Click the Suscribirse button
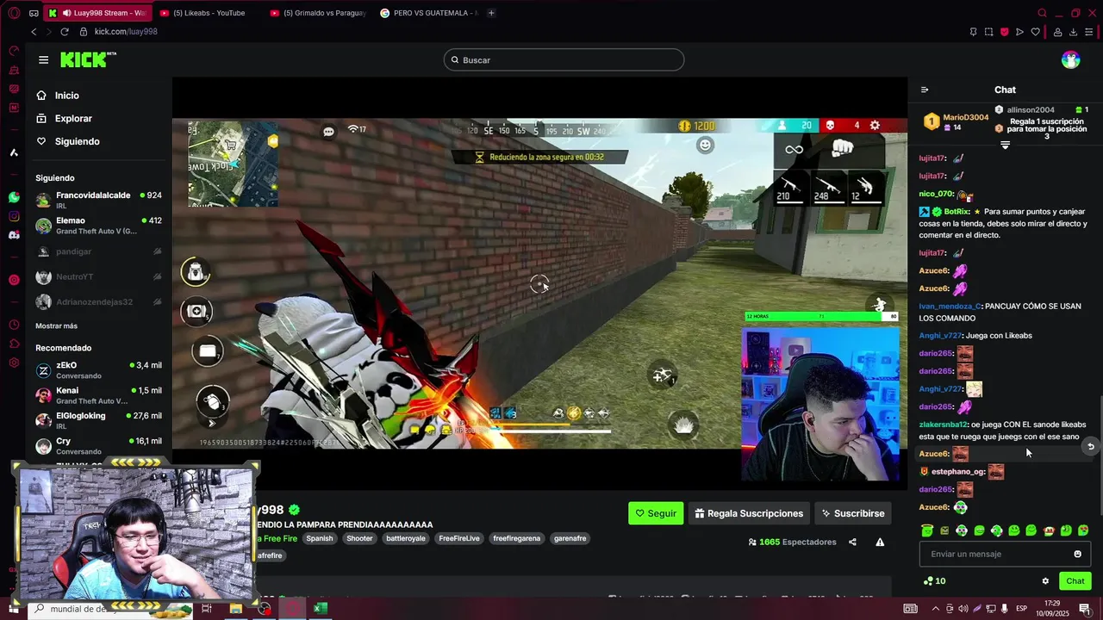The height and width of the screenshot is (620, 1103). (x=853, y=513)
